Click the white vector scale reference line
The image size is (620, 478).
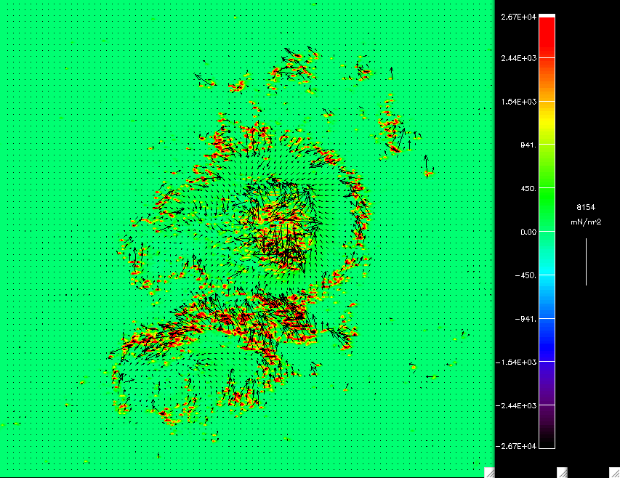(586, 262)
